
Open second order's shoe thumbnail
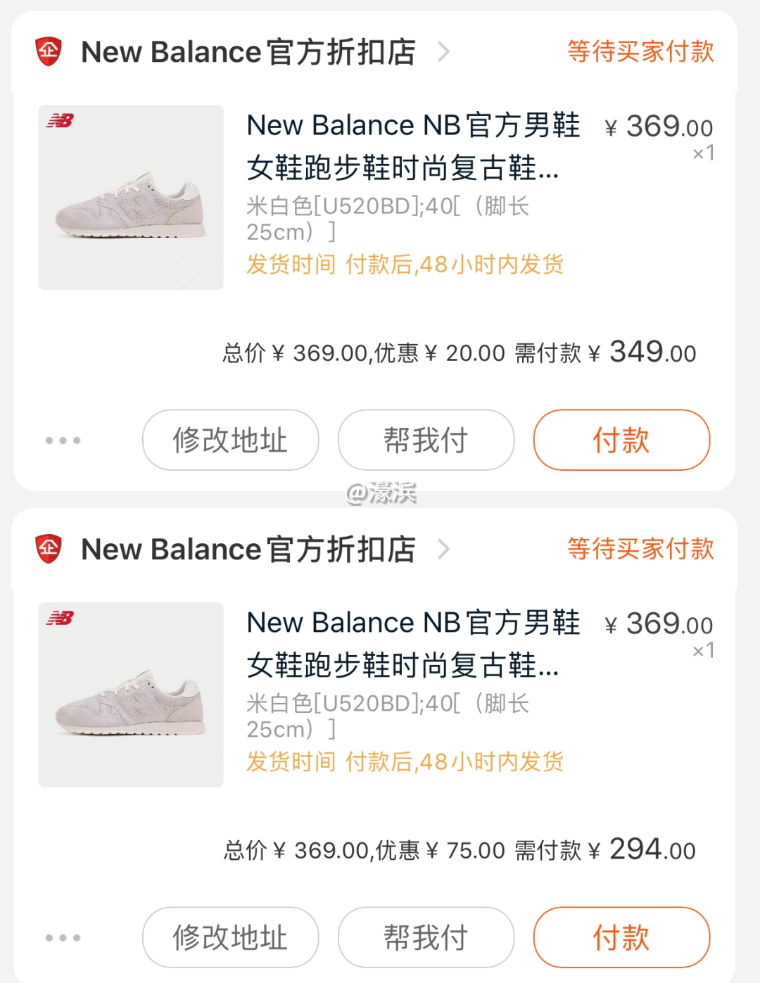131,695
